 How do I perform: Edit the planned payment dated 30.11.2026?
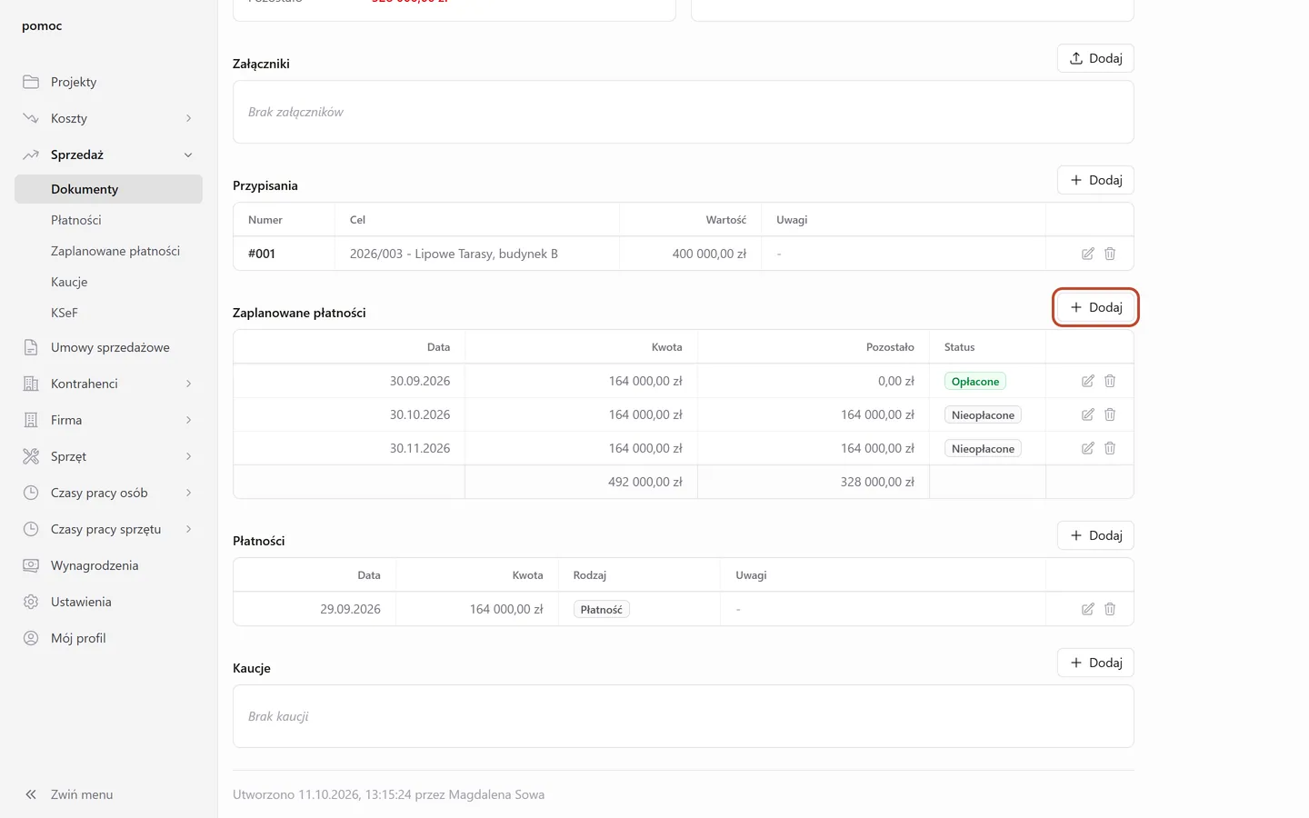[x=1087, y=448]
